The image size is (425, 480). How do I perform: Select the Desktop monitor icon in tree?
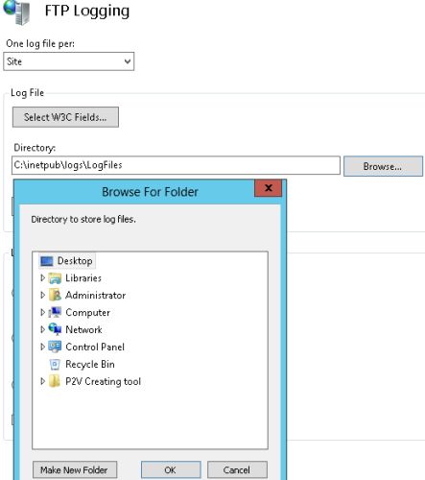coord(47,261)
